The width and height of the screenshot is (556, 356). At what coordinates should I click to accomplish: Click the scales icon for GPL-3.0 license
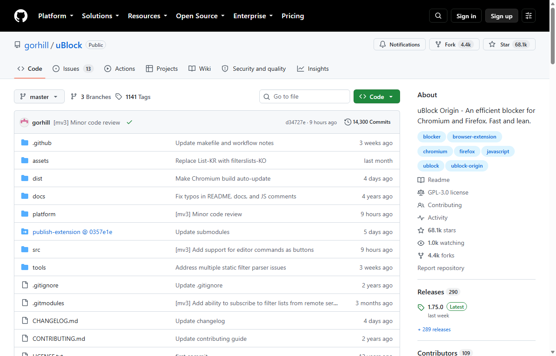coord(421,193)
